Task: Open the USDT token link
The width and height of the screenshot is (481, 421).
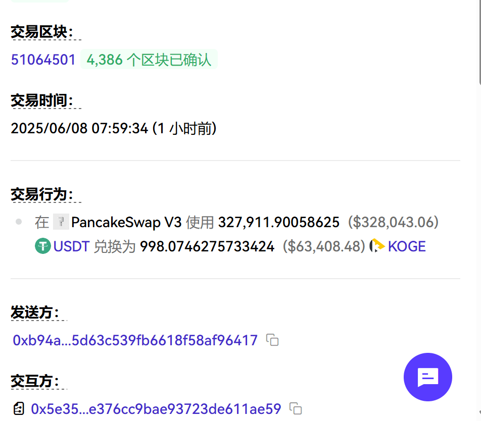Action: pos(71,246)
